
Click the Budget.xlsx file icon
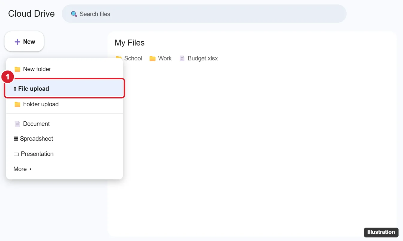pyautogui.click(x=182, y=59)
